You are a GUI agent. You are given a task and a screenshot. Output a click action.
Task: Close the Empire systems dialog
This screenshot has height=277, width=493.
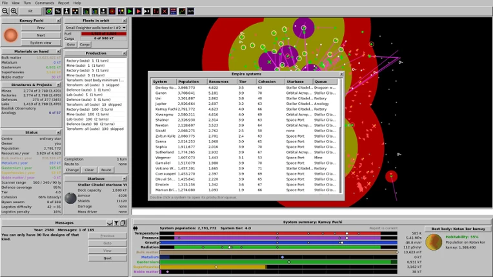(x=341, y=74)
